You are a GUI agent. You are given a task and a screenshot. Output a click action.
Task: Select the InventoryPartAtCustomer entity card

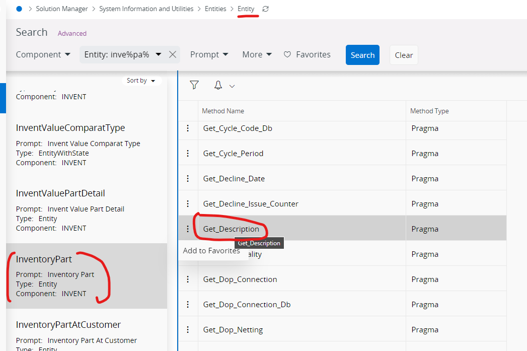(87, 330)
